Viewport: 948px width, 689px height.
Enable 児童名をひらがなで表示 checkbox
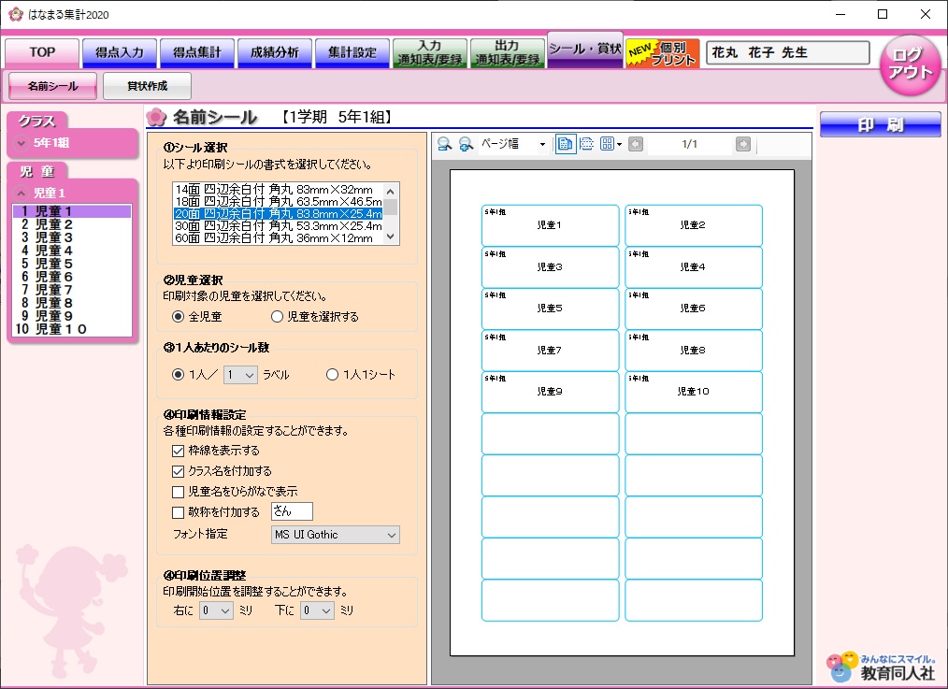click(x=178, y=492)
